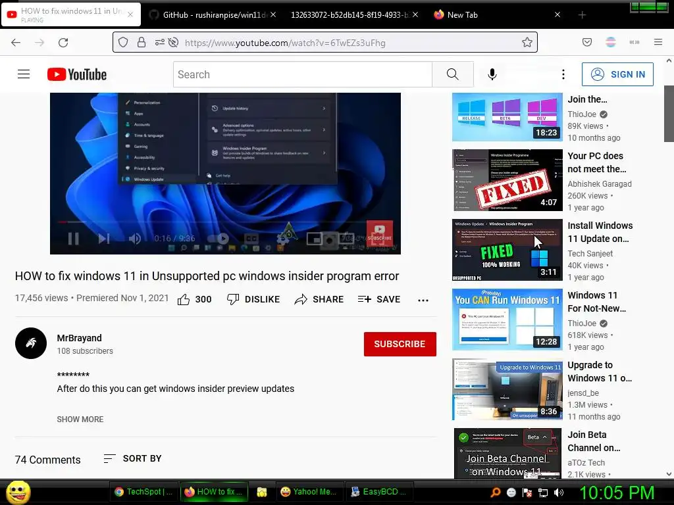
Task: Switch to the EasyBCD taskbar window
Action: coord(378,492)
